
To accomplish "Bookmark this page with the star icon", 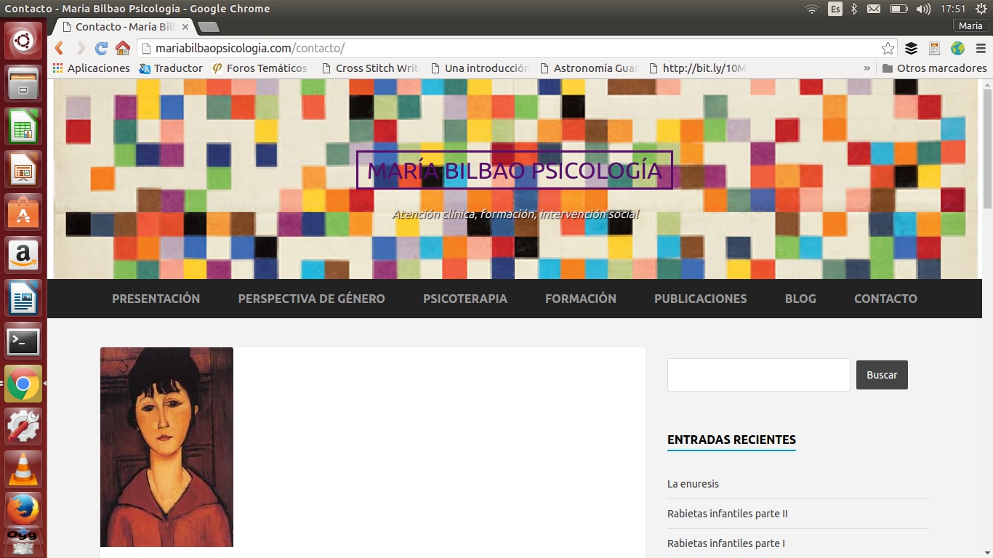I will coord(888,49).
